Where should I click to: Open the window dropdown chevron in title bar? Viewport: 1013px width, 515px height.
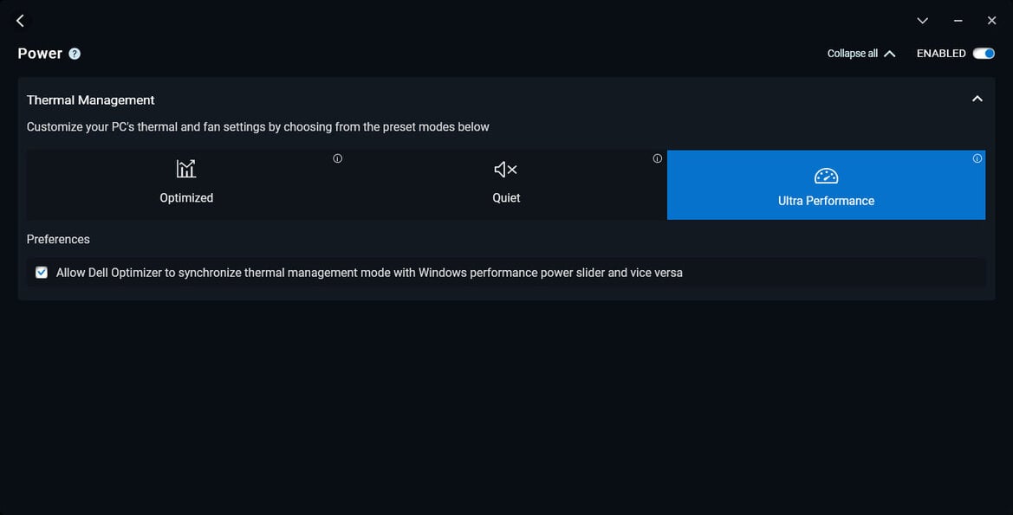[x=922, y=21]
